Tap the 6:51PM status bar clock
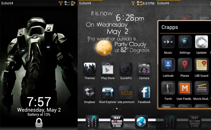211x130 pixels. 149,3
